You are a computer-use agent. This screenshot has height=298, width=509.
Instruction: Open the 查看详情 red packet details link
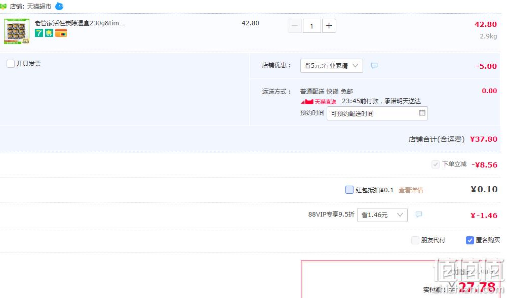point(411,190)
